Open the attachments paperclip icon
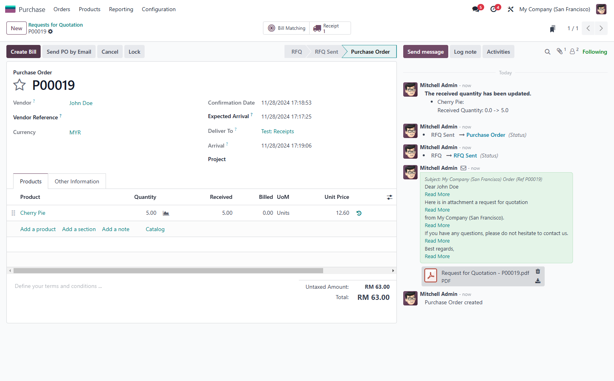 (560, 51)
